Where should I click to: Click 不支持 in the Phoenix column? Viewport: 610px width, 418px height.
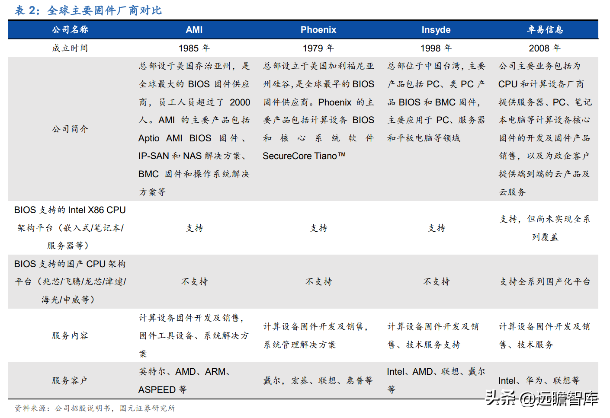[318, 282]
